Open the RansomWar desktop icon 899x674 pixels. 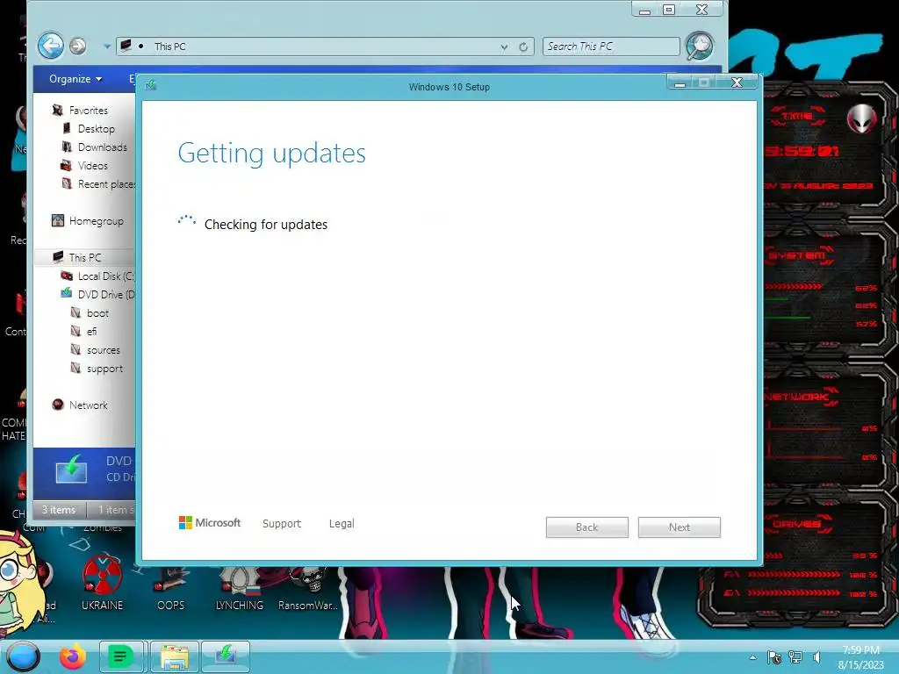point(308,587)
